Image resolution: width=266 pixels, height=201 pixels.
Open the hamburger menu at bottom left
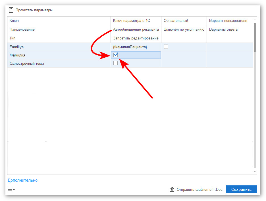coord(11,189)
